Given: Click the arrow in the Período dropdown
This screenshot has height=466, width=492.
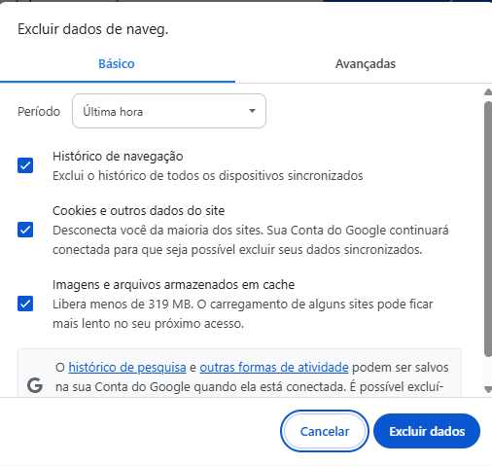Looking at the screenshot, I should click(252, 111).
